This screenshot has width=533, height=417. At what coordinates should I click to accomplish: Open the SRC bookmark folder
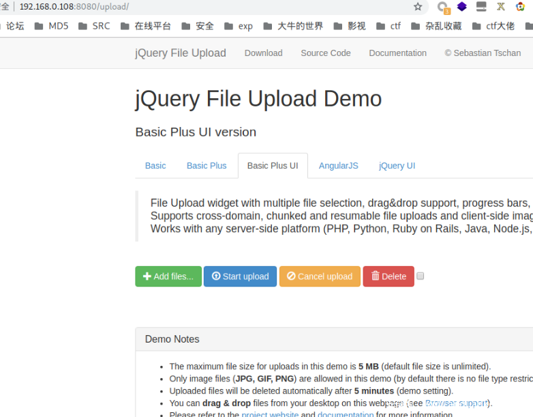coord(94,26)
